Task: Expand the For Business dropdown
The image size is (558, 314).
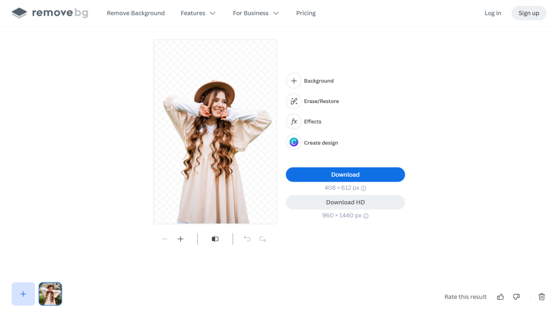Action: [x=256, y=13]
